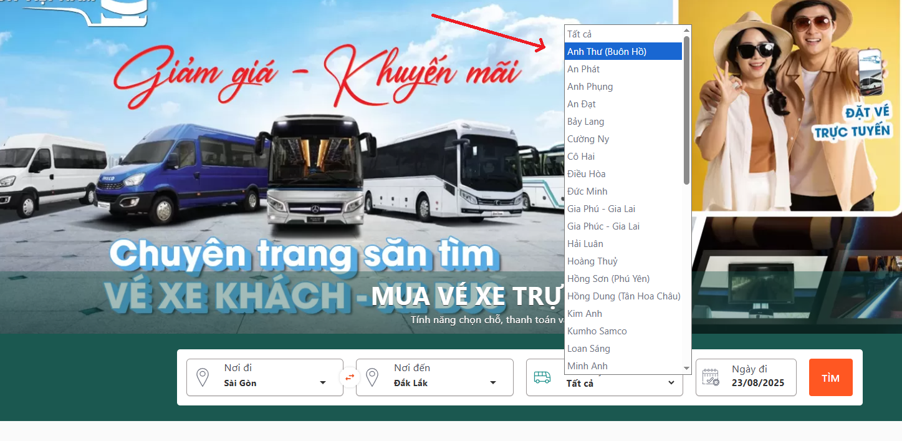Select Gia Phúc - Gia Lai
This screenshot has height=441, width=902.
(x=623, y=226)
